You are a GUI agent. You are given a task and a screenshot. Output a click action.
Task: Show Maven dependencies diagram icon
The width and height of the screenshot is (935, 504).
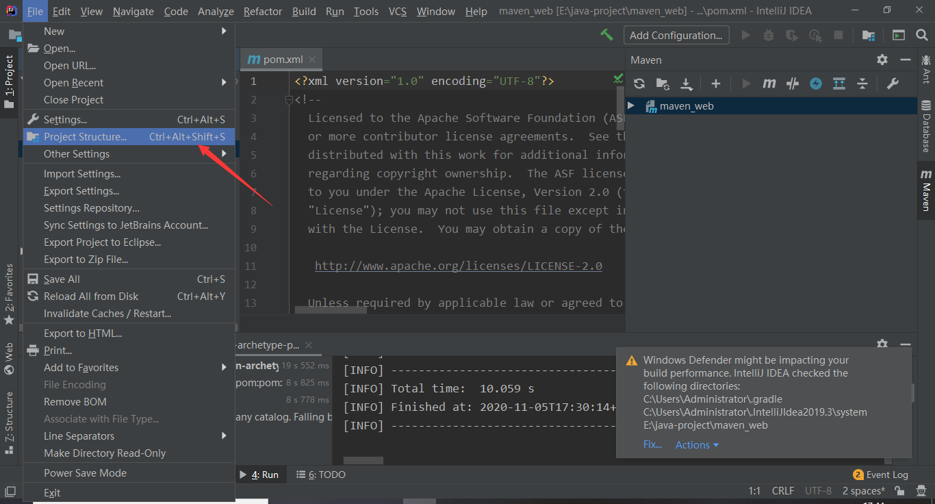pos(839,84)
